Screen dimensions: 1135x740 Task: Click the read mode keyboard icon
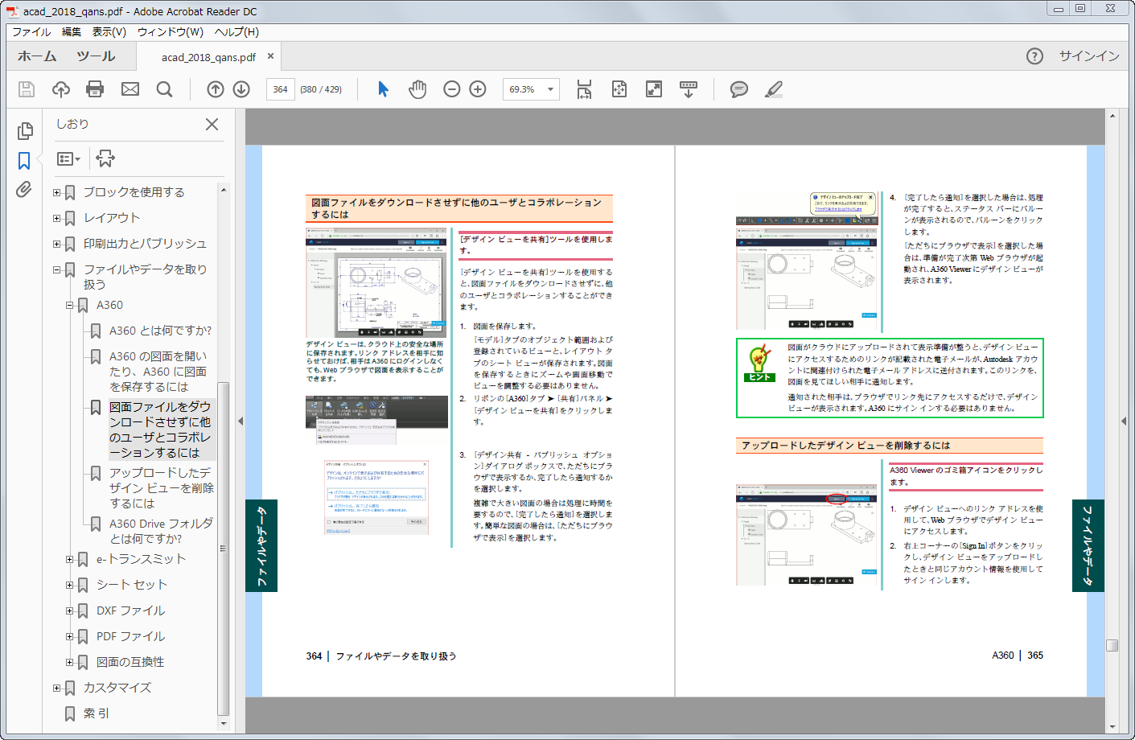pos(689,89)
